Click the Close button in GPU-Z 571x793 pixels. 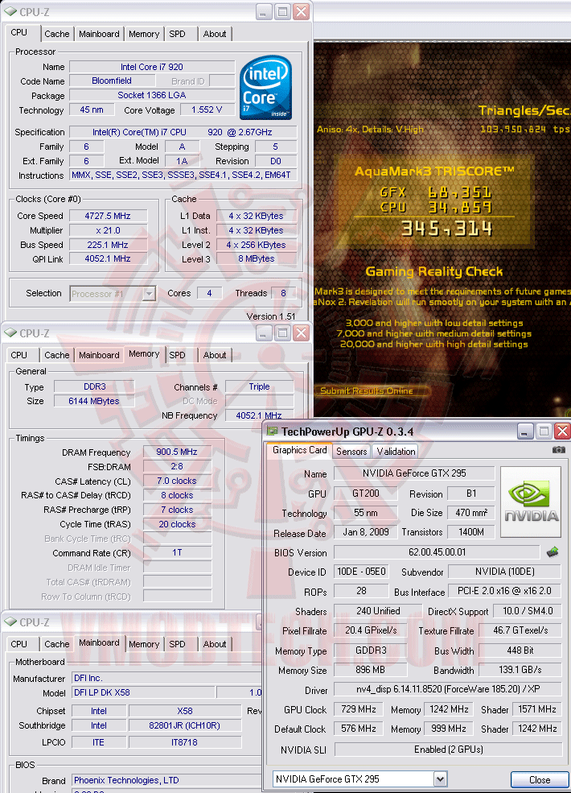click(540, 779)
